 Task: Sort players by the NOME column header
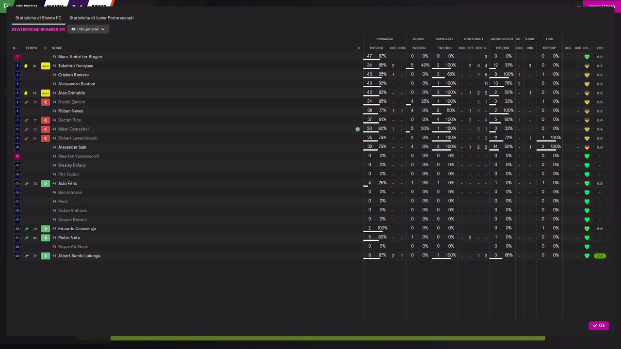(57, 48)
